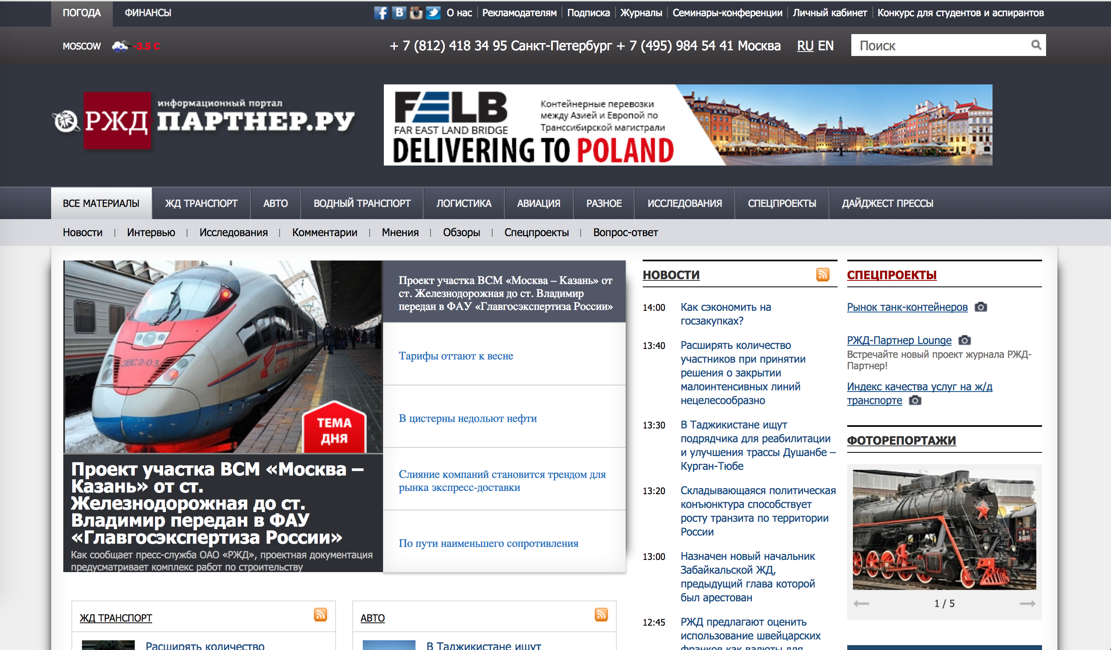Open headline Проект участка ВСМ Москва – Казань

218,503
